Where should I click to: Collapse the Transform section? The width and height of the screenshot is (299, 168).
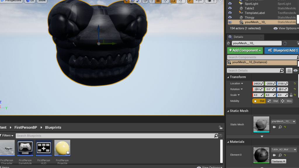pyautogui.click(x=228, y=77)
